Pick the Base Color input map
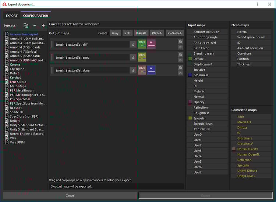The image size is (276, 202). (x=207, y=48)
